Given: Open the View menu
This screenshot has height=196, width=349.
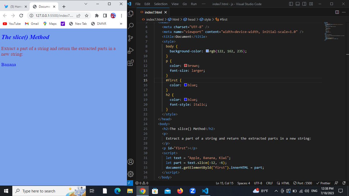Looking at the screenshot, I should point(175,4).
